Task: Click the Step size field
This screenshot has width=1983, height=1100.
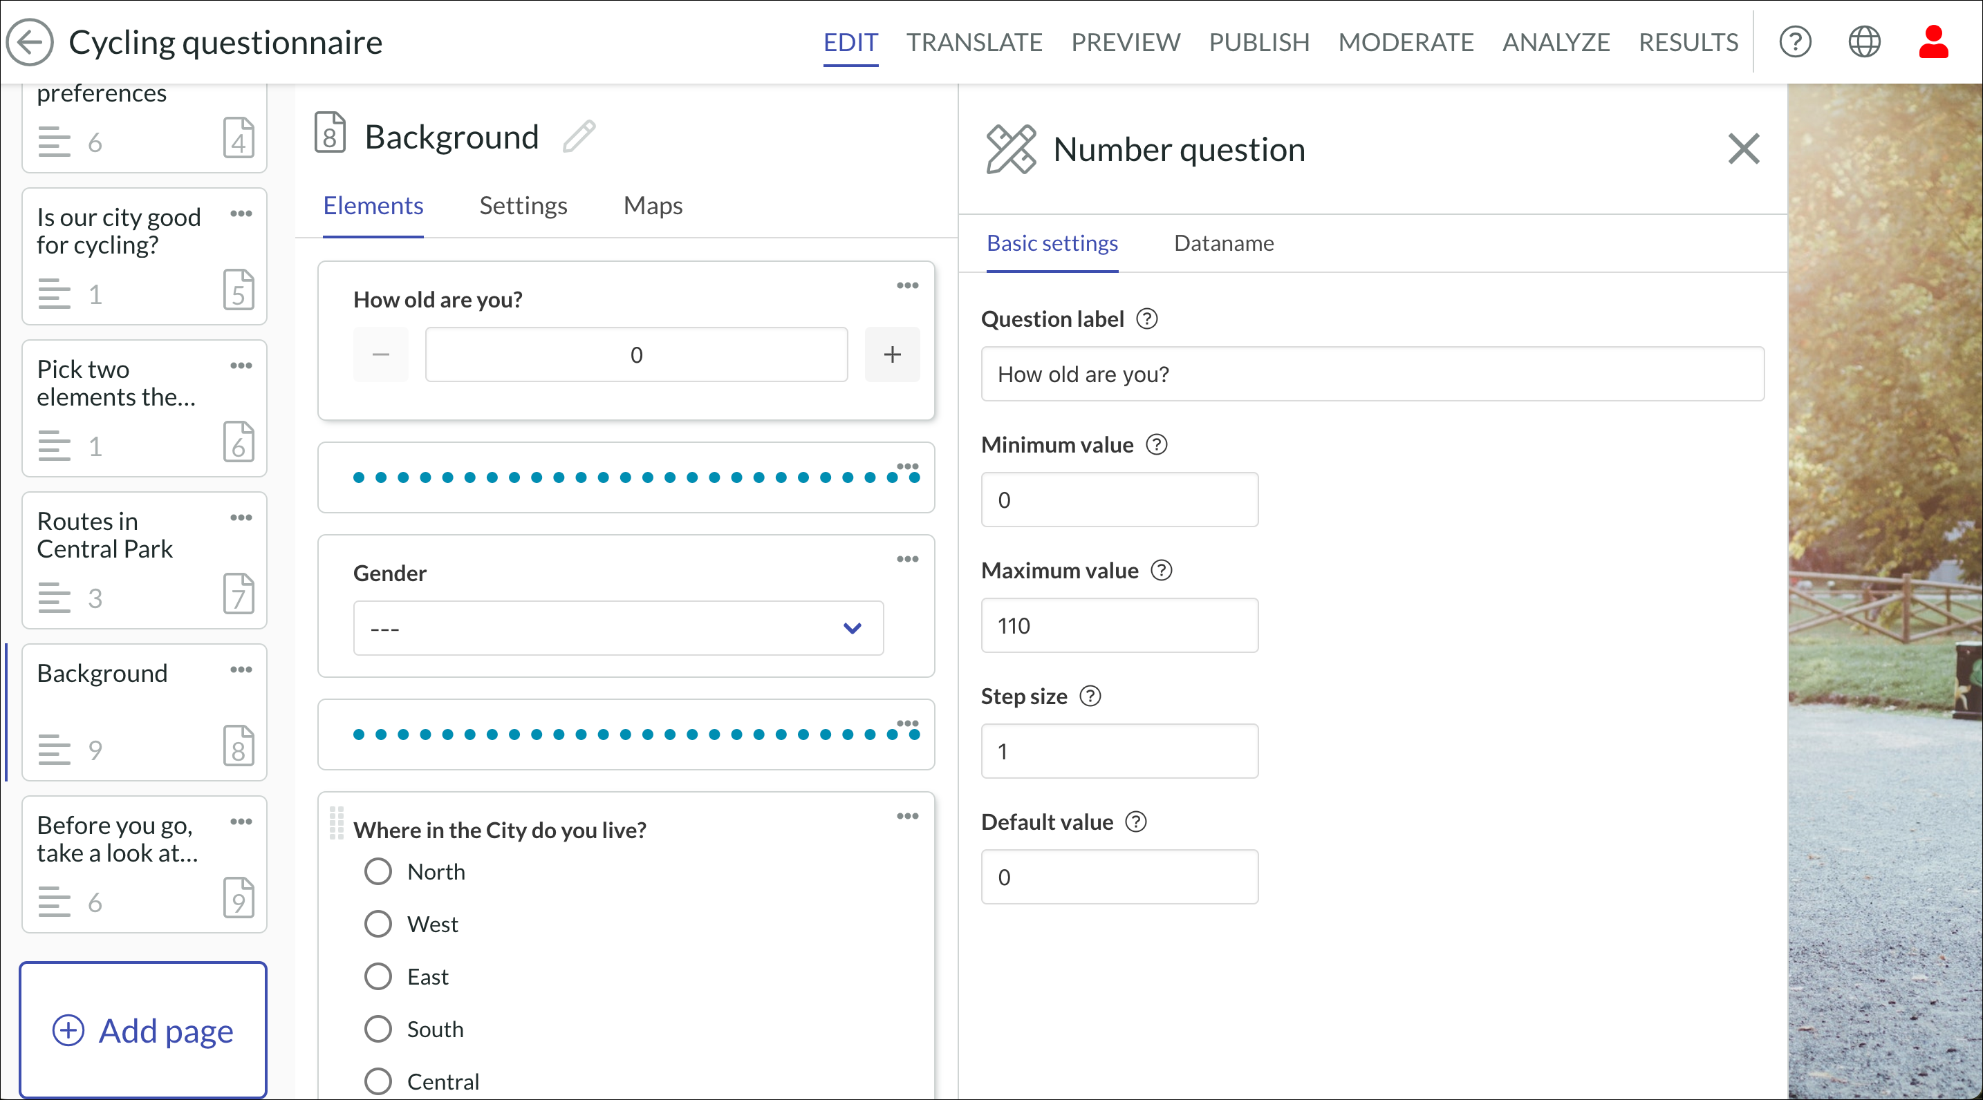Action: coord(1120,752)
